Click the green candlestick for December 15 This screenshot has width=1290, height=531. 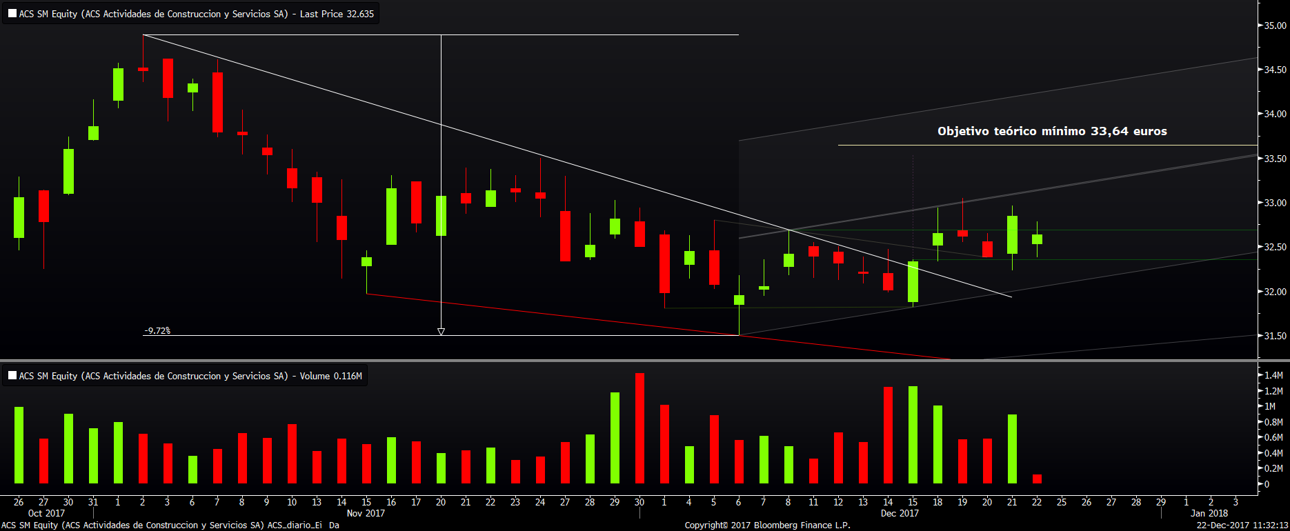tap(913, 281)
